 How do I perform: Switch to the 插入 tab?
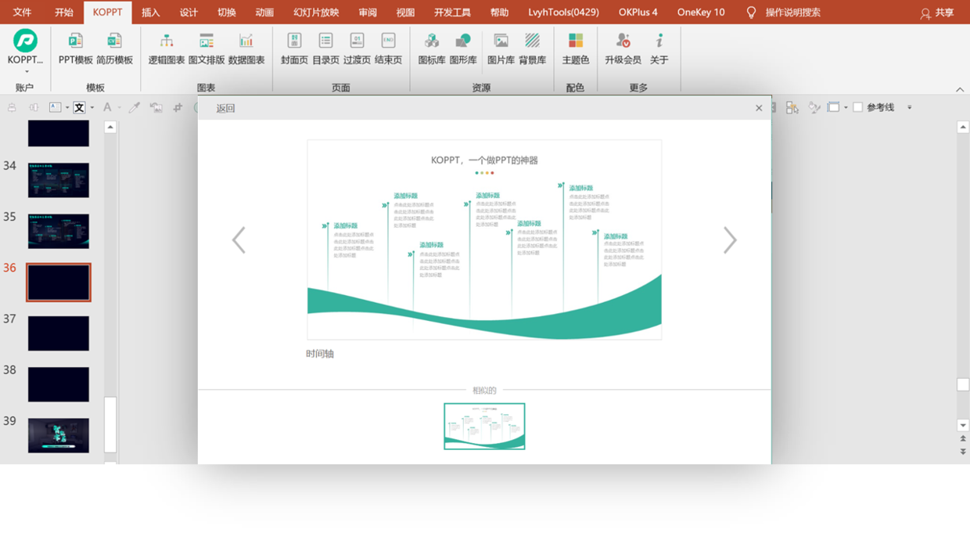150,13
